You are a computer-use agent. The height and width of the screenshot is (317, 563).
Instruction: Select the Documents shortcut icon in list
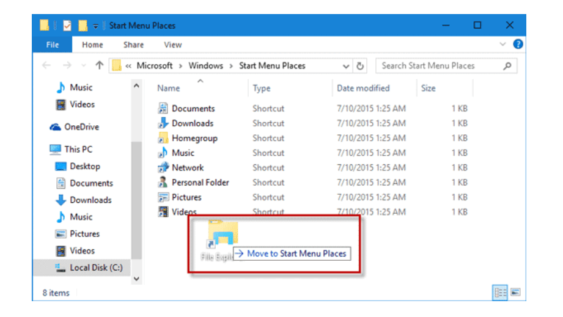pyautogui.click(x=163, y=108)
